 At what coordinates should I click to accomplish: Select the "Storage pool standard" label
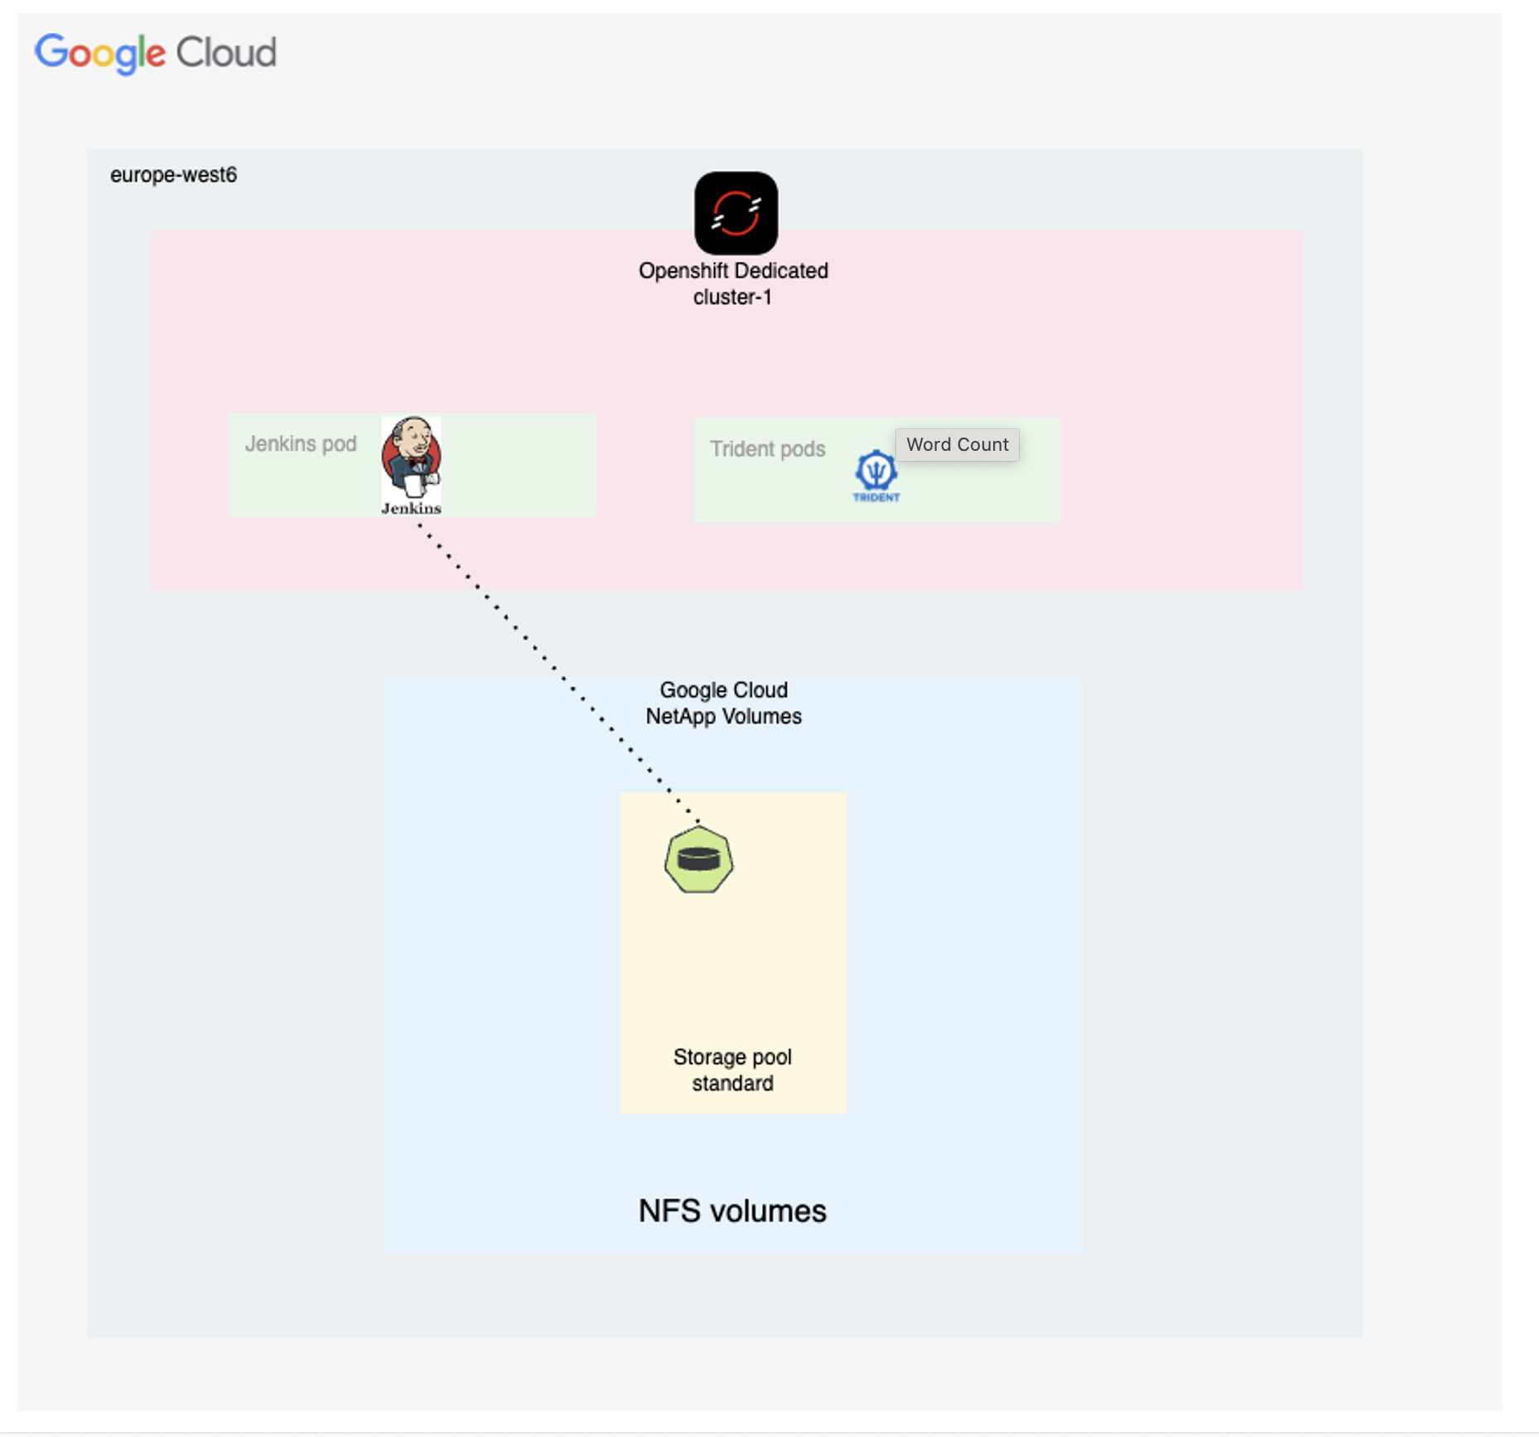[x=732, y=1070]
